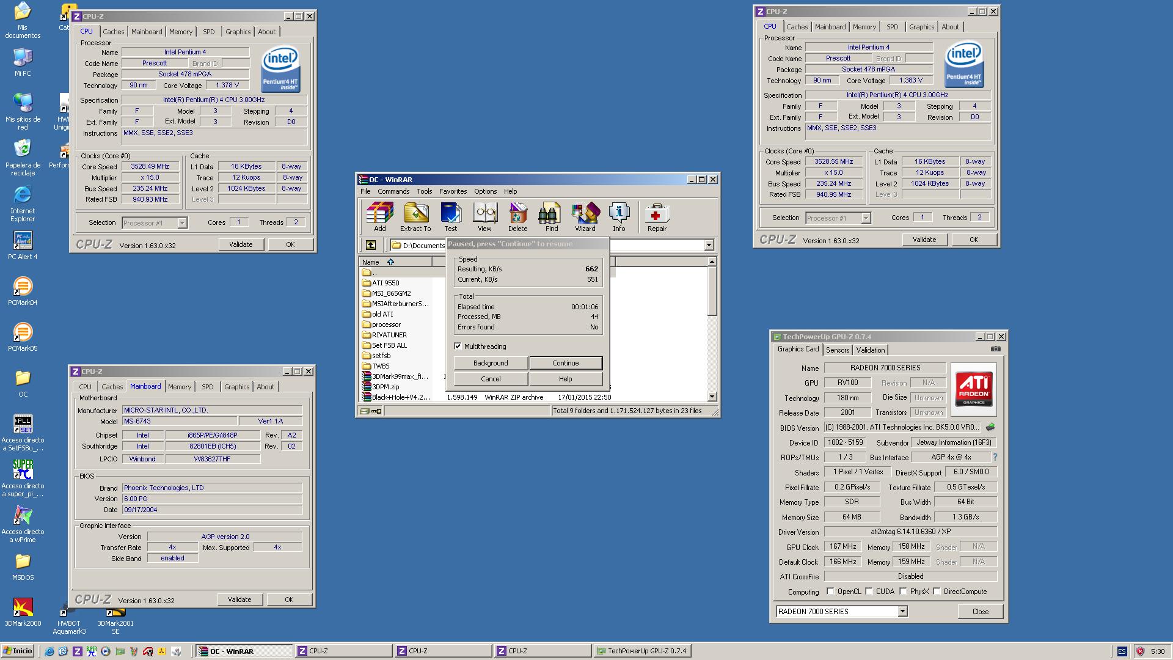Switch to Sensors tab in GPU-Z
1173x660 pixels.
click(837, 350)
